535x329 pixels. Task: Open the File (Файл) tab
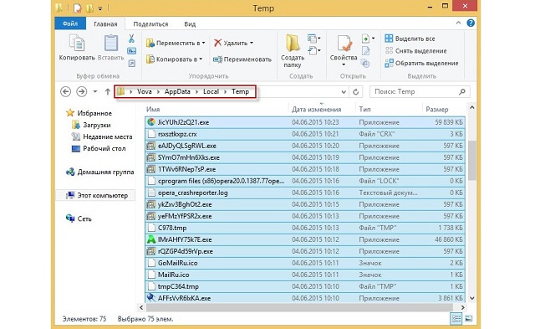click(70, 23)
